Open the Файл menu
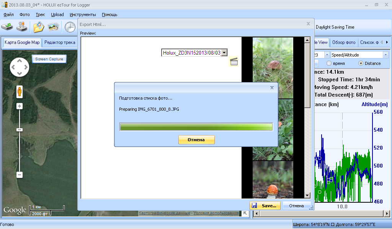This screenshot has height=229, width=392. pyautogui.click(x=8, y=15)
